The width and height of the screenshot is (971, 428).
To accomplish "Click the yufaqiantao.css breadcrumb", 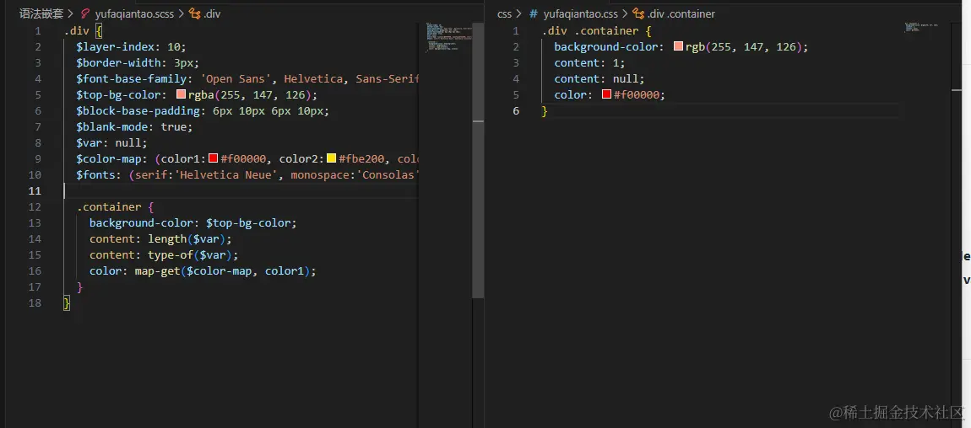I will click(580, 13).
